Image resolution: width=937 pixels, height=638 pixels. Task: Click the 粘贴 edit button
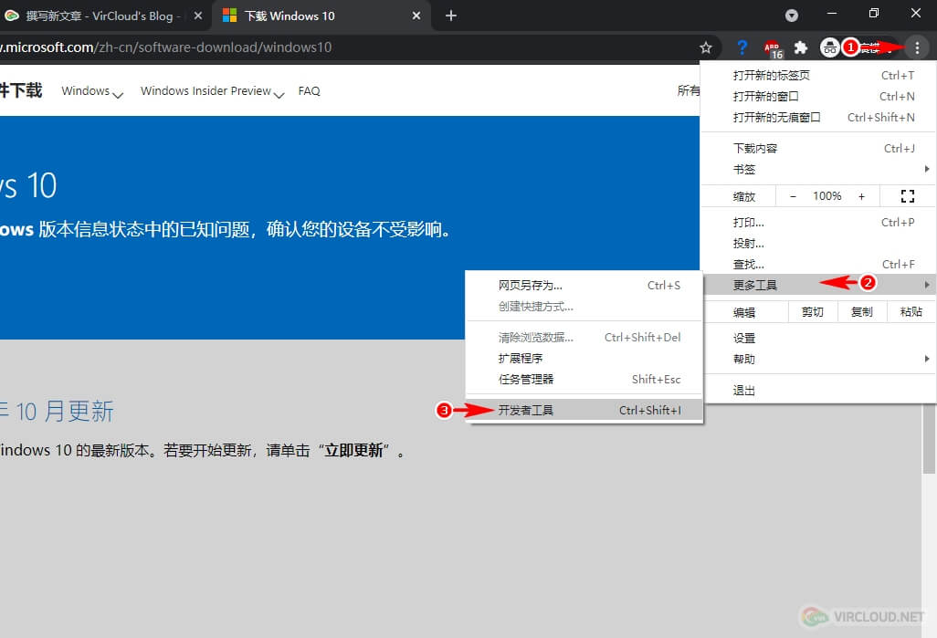[911, 312]
